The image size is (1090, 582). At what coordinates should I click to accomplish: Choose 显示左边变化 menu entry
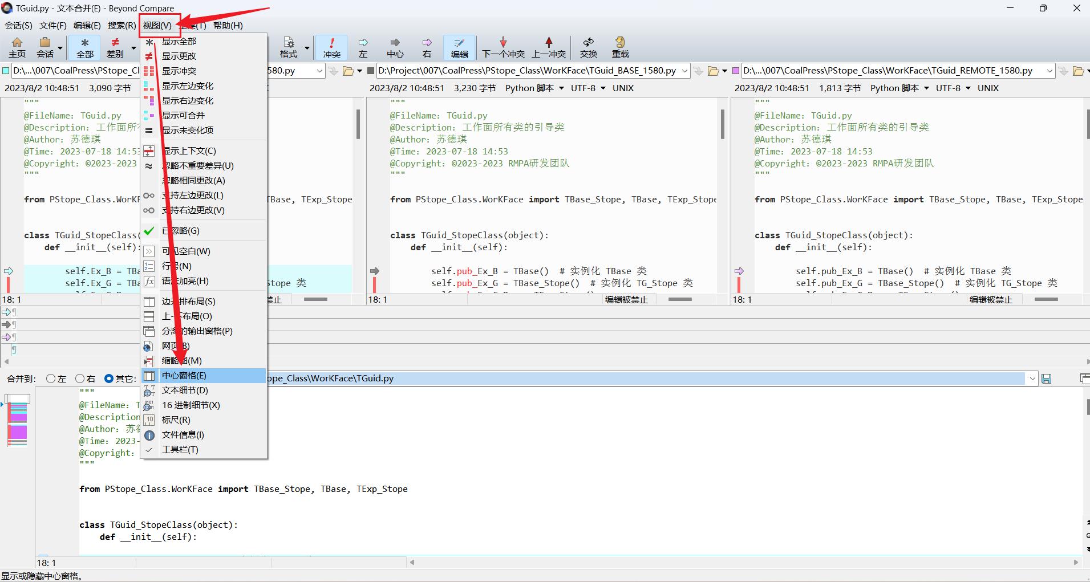[204, 86]
